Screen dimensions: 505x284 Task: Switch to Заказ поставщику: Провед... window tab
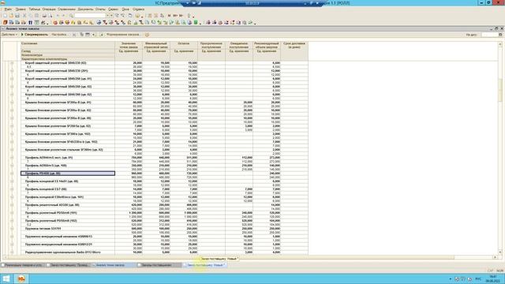point(69,265)
